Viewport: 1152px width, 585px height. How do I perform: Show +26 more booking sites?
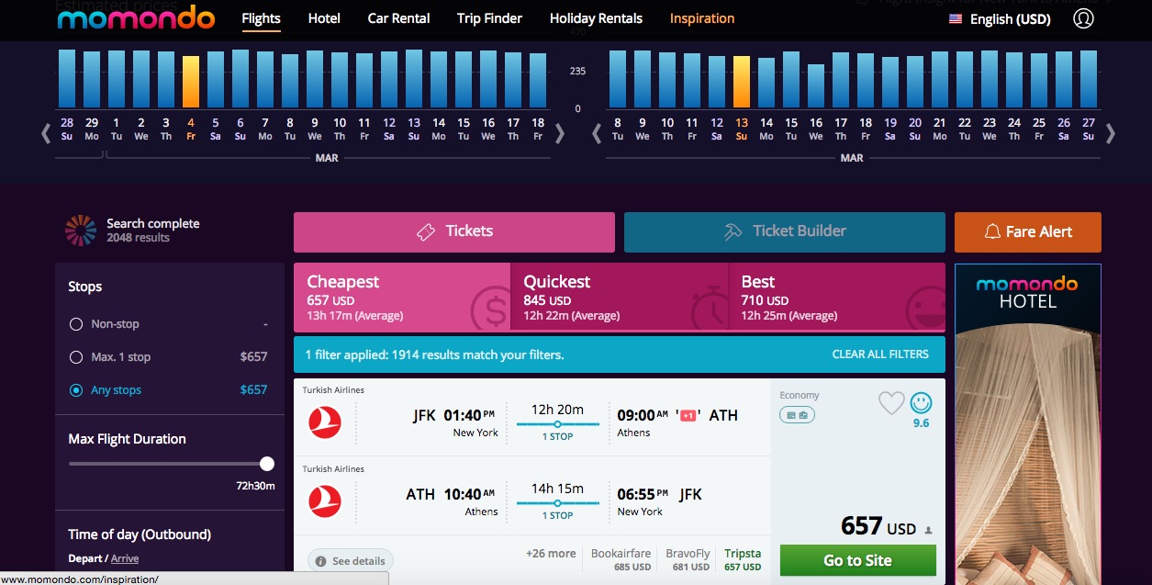click(551, 554)
